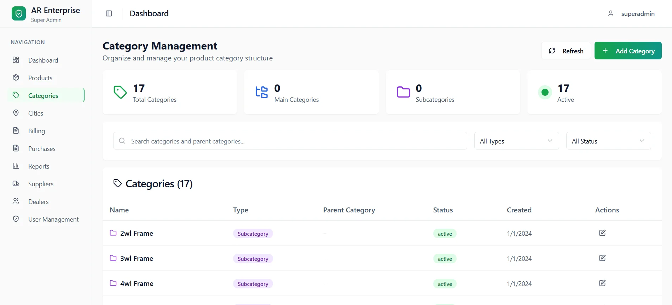Click the active badge in 2wl Frame row
672x305 pixels.
coord(445,234)
